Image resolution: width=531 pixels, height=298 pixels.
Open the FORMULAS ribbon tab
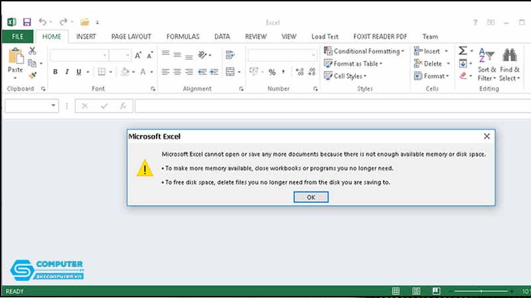(183, 36)
